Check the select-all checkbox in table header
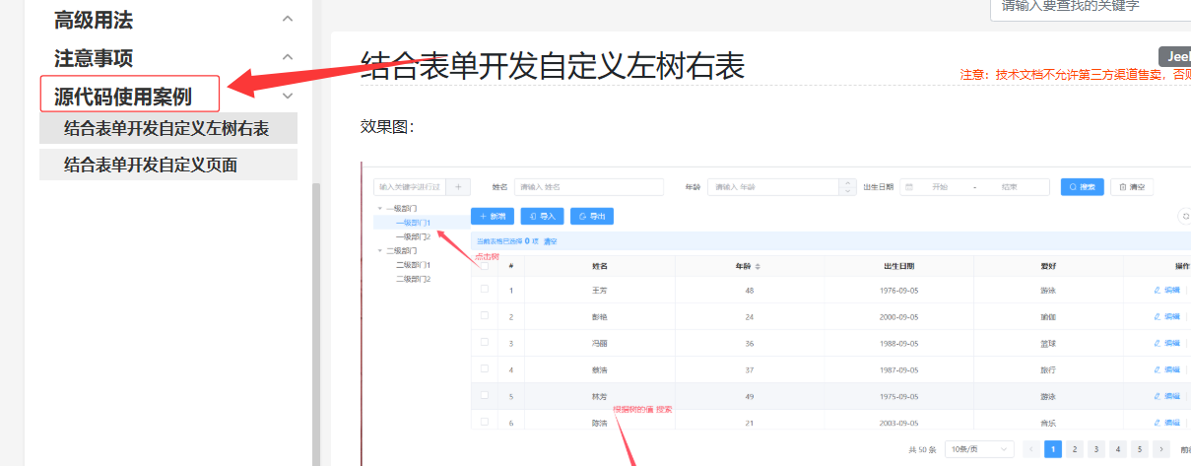The width and height of the screenshot is (1191, 466). click(x=484, y=266)
